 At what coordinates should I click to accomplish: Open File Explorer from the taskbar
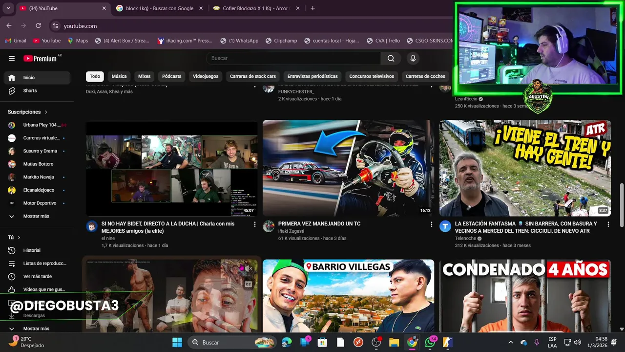(394, 343)
